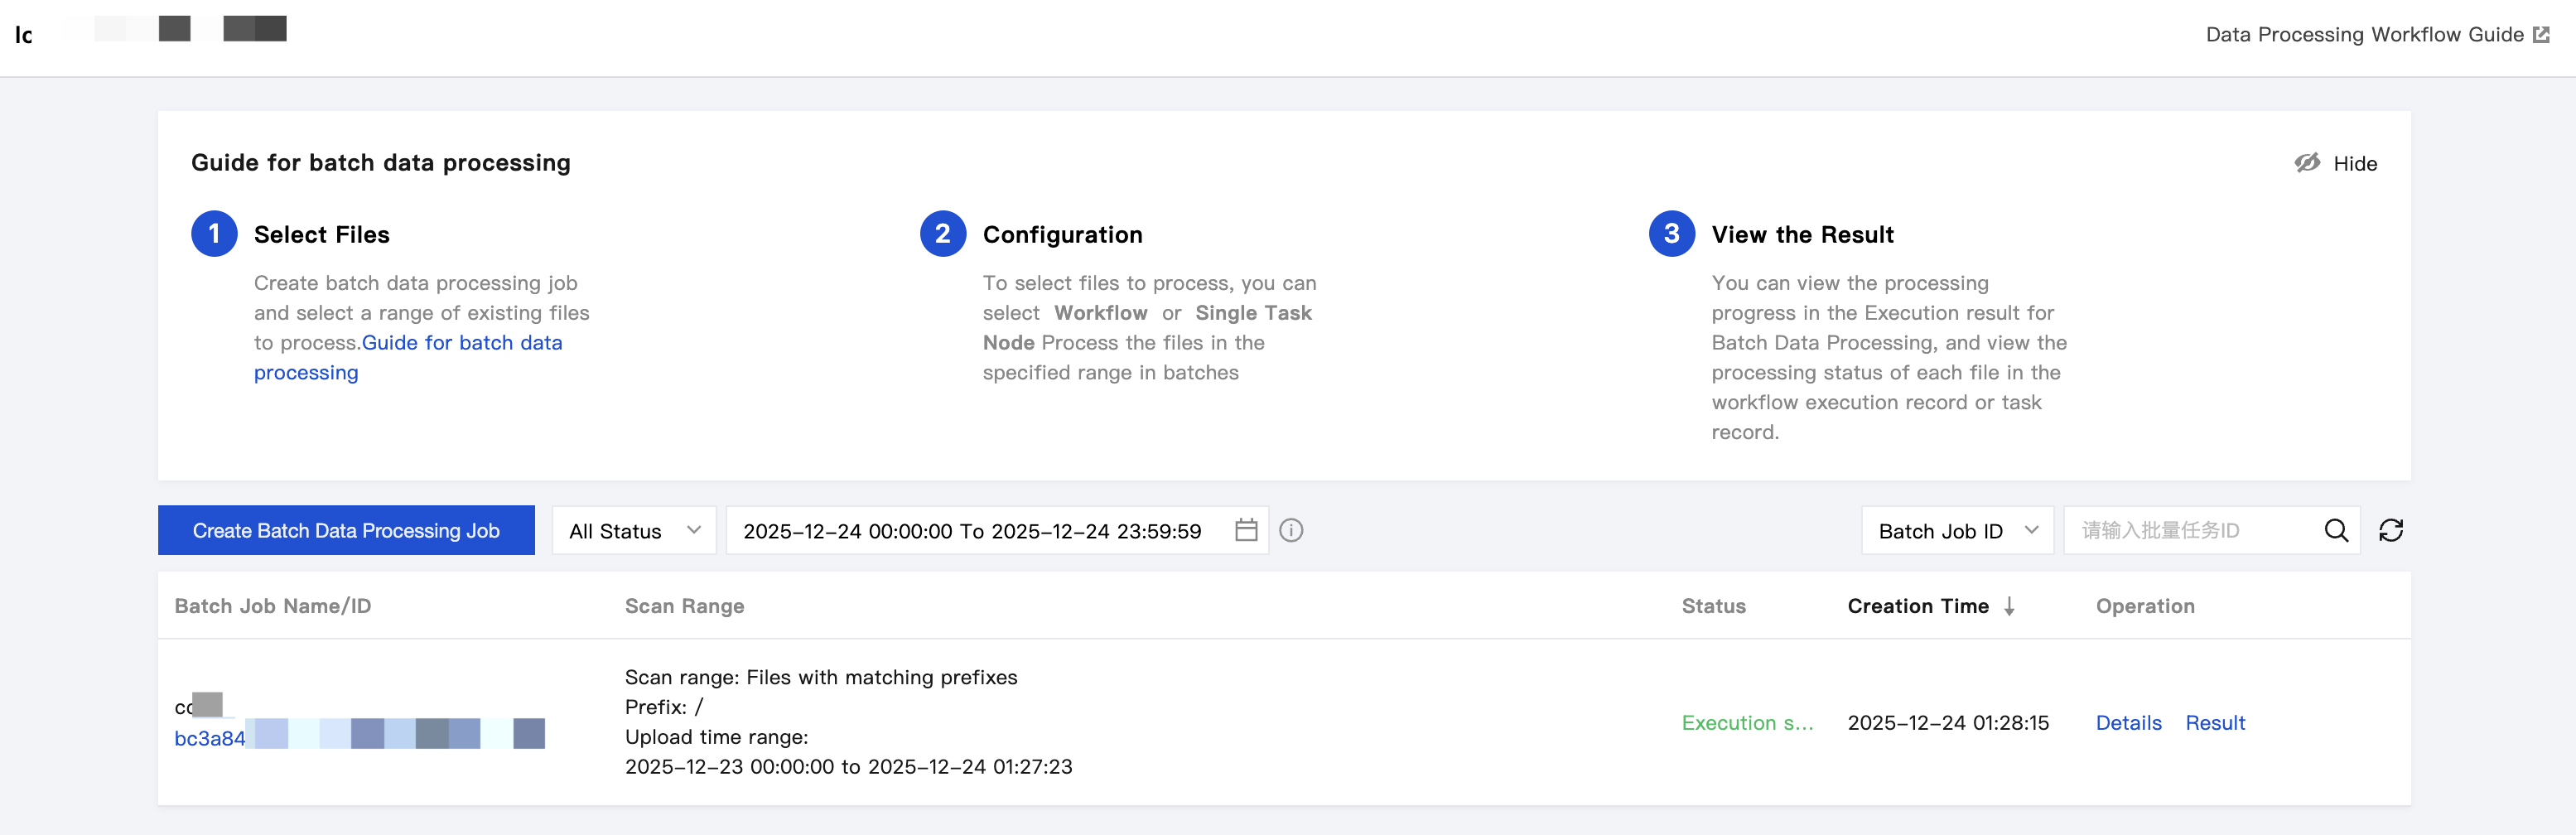Open the All Status dropdown

click(634, 530)
